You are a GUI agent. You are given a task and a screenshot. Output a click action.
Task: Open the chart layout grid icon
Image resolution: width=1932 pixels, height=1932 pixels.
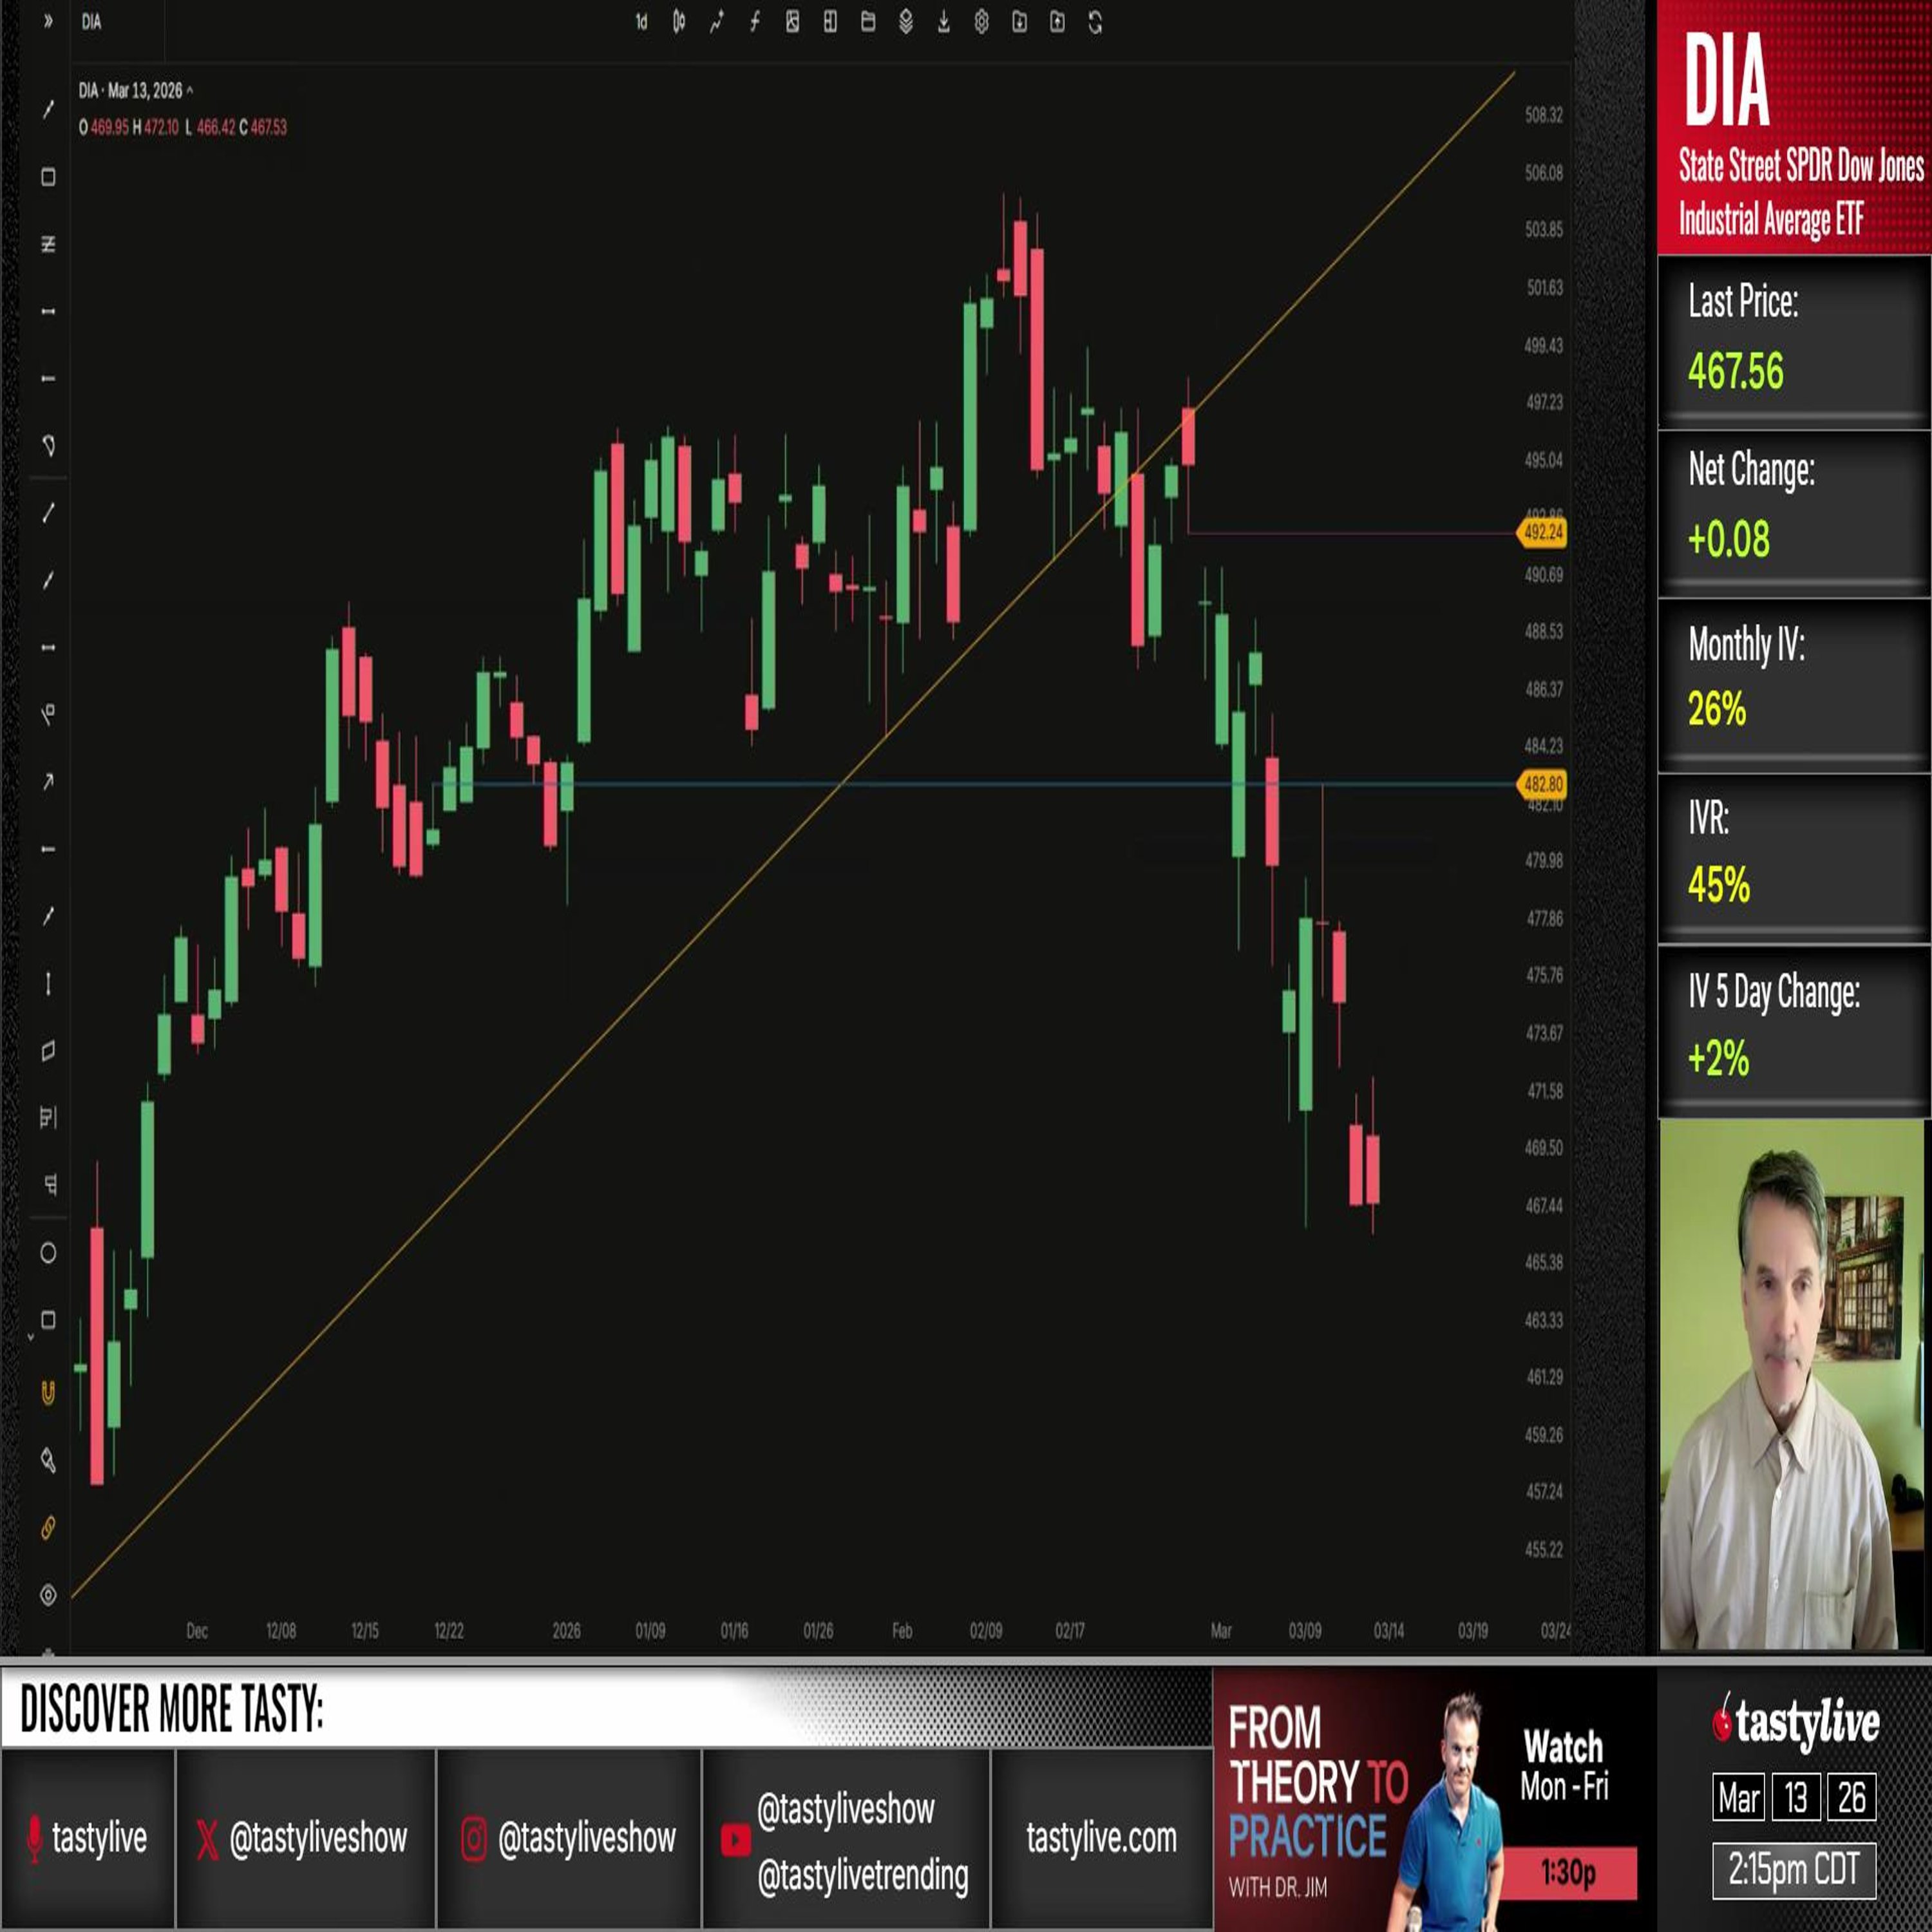click(830, 22)
